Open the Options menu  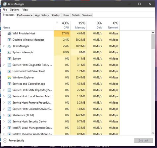[15, 10]
